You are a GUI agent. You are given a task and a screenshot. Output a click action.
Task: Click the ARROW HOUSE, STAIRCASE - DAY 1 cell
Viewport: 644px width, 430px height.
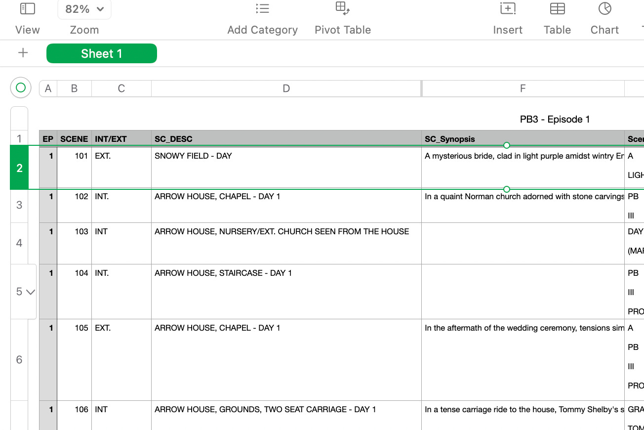286,292
